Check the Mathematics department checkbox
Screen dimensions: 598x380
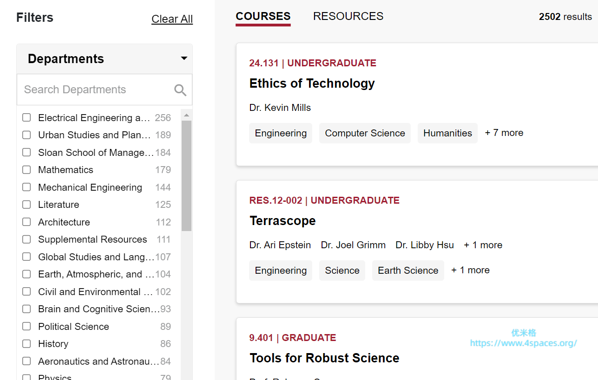tap(27, 170)
